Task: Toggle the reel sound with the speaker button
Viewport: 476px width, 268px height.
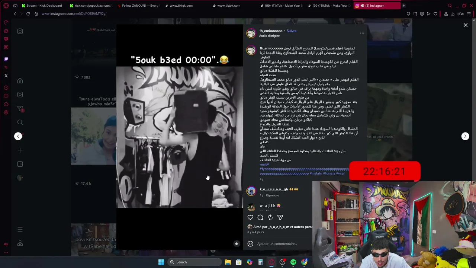Action: tap(237, 244)
